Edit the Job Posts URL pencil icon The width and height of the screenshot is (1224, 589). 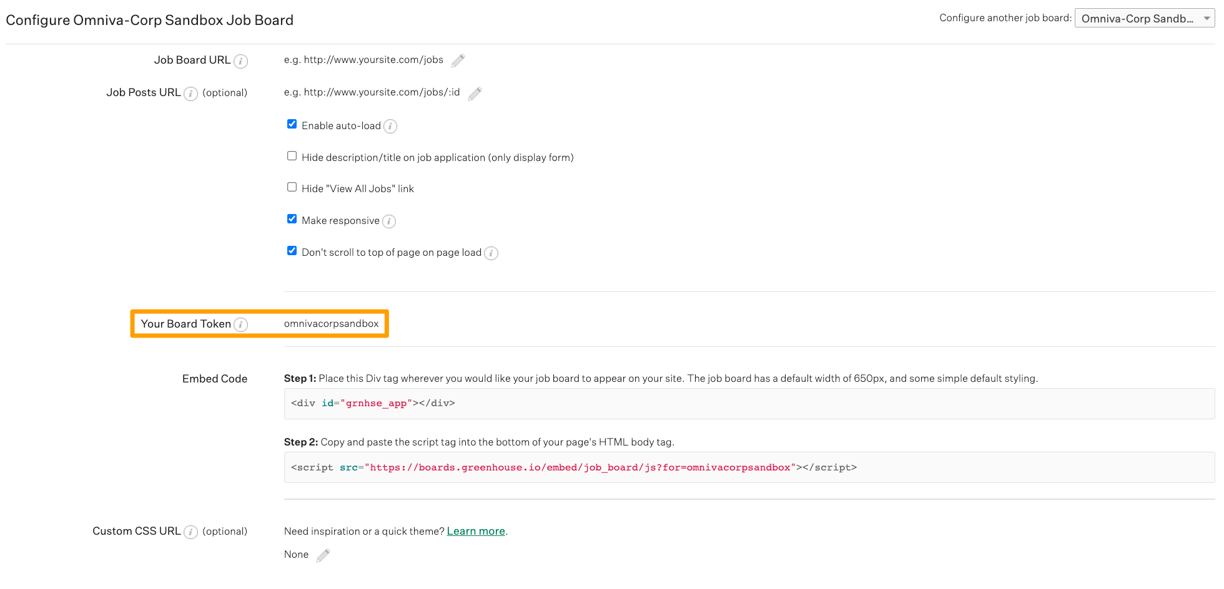(475, 94)
